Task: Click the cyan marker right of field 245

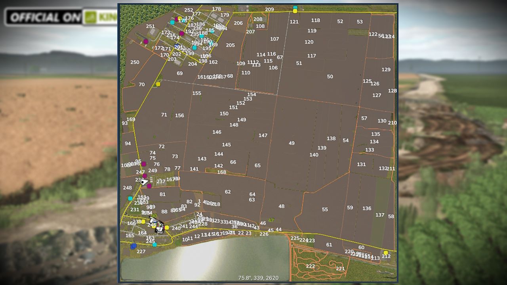Action: coord(154,245)
